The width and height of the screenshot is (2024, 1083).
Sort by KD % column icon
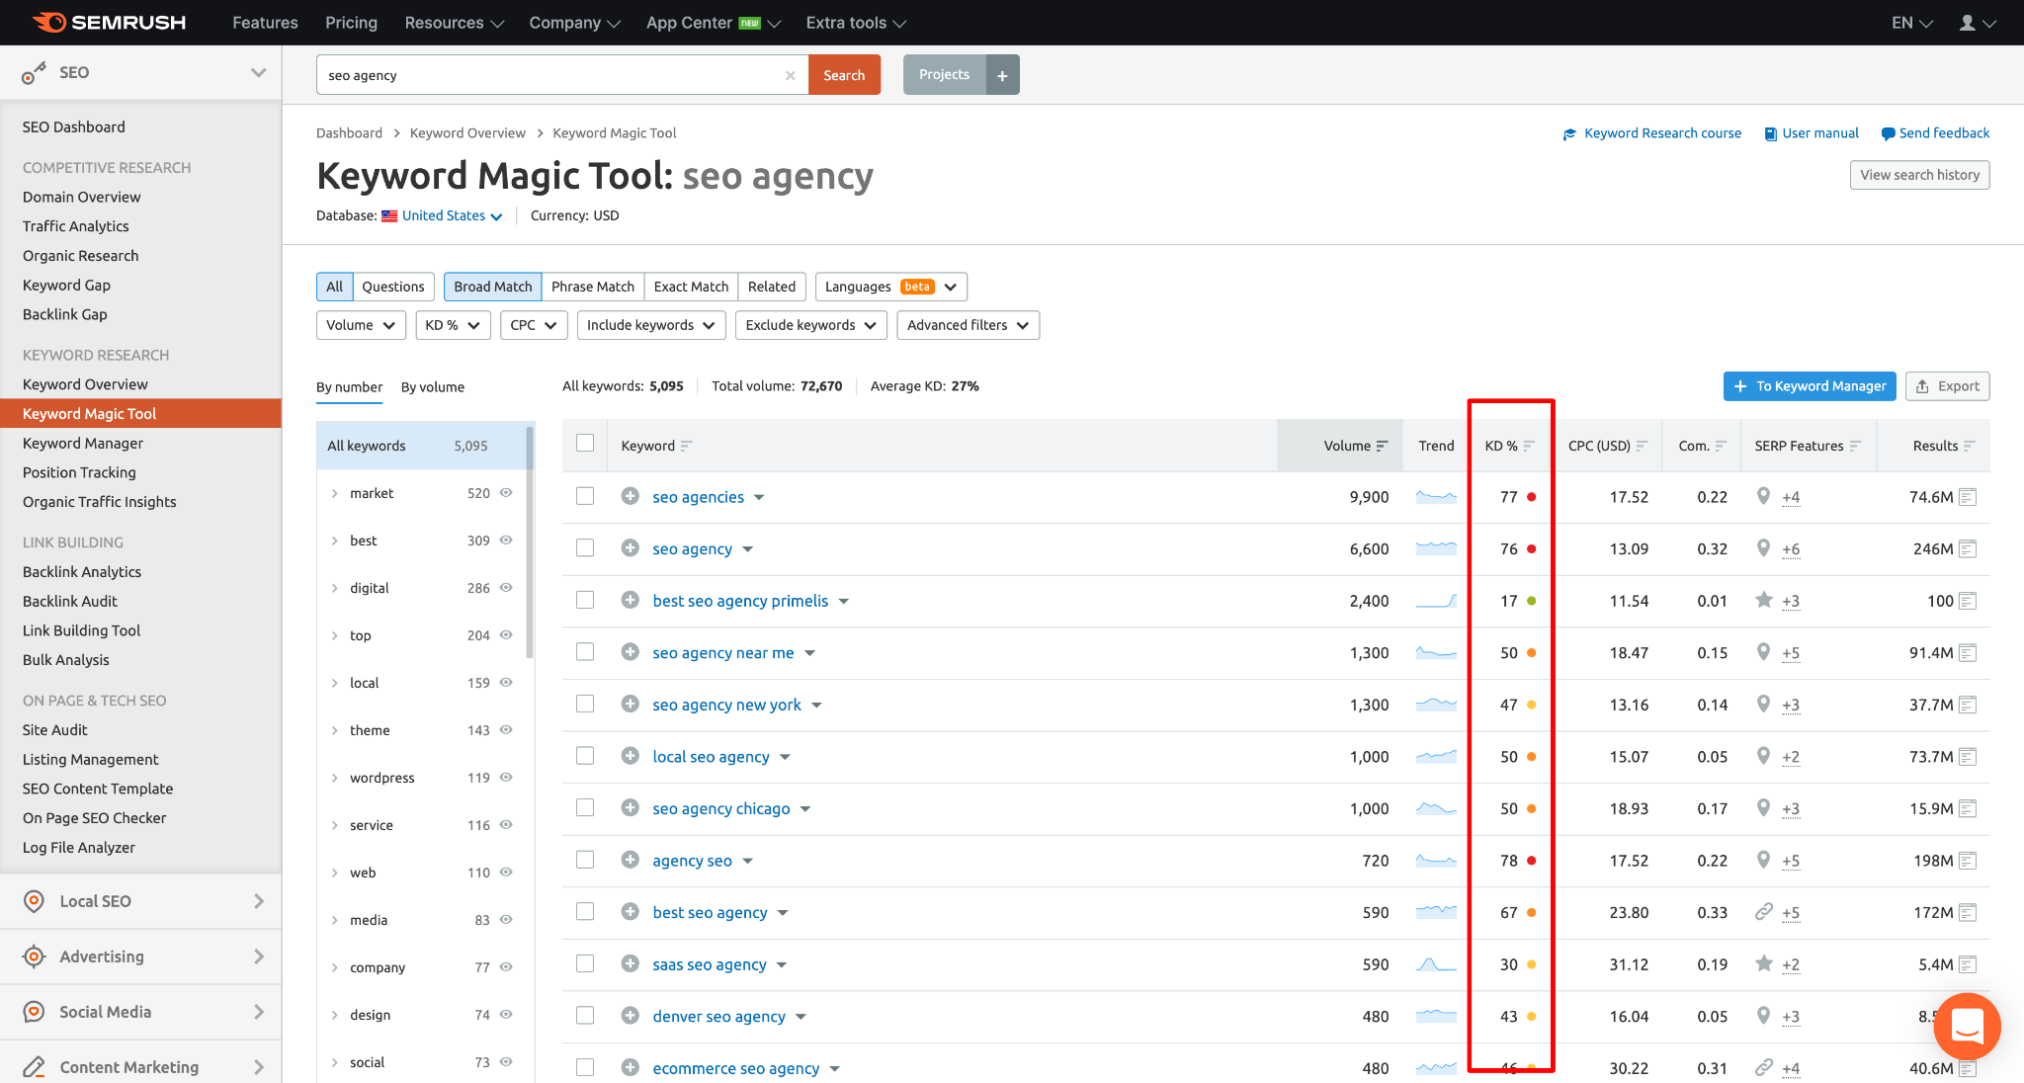point(1528,446)
